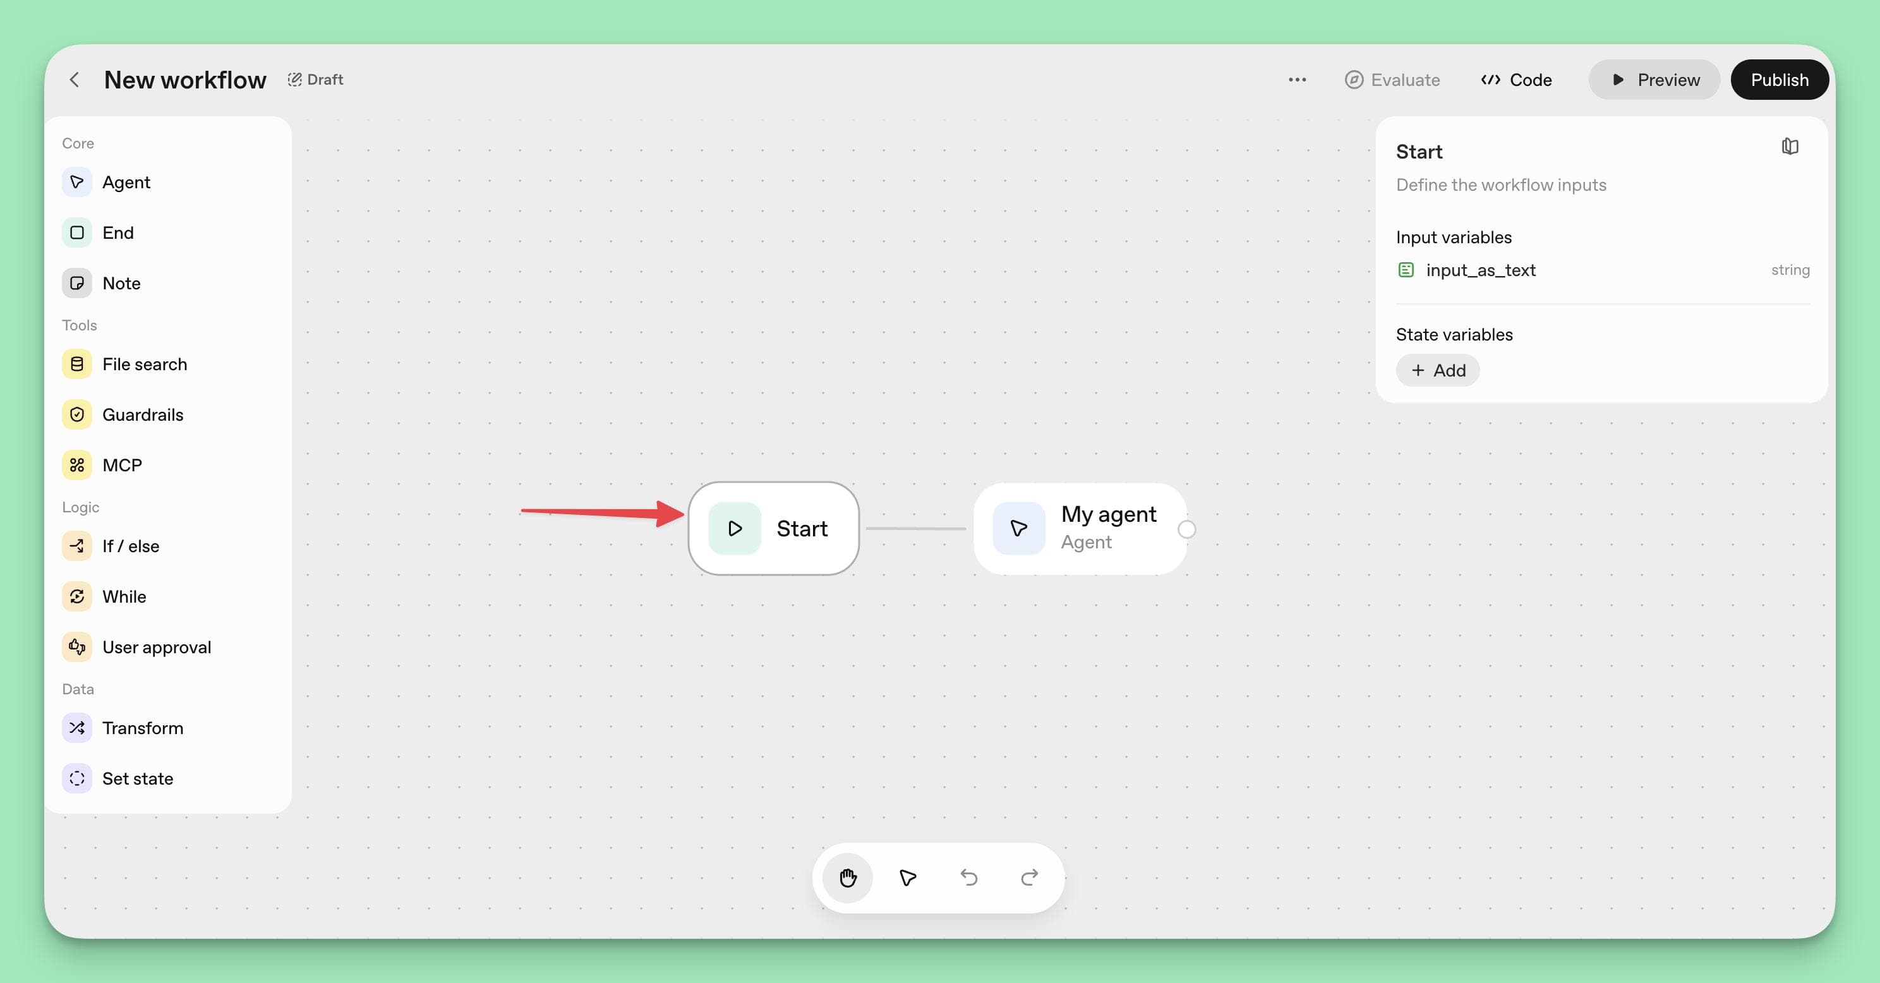The image size is (1880, 983).
Task: Click the Preview button
Action: point(1654,80)
